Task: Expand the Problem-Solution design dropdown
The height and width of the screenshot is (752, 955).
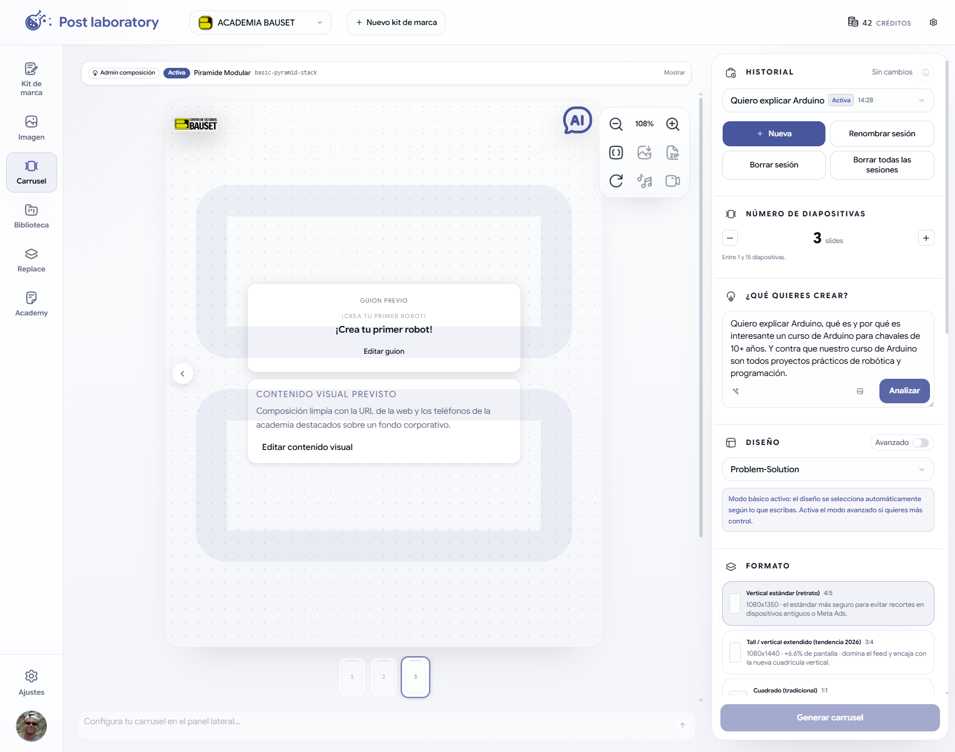Action: pyautogui.click(x=828, y=469)
